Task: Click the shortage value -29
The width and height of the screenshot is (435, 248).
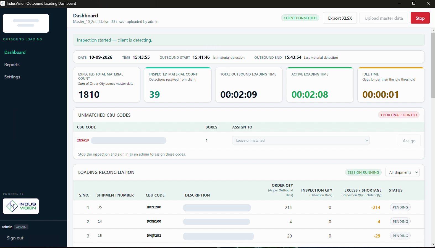Action: 377,236
